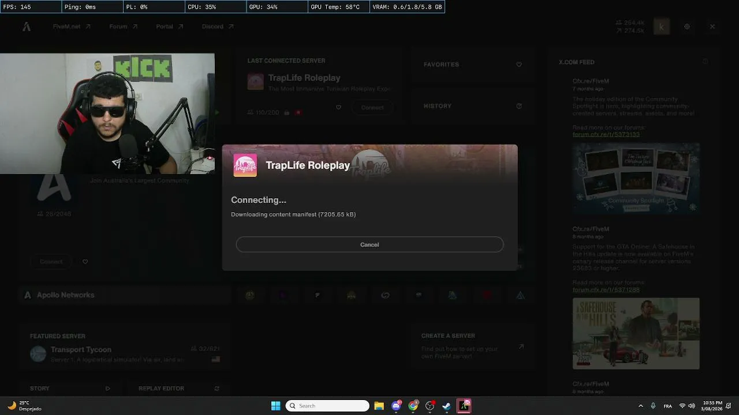
Task: Open forum.cfx.re/t/5373133 link in feed
Action: (x=606, y=134)
